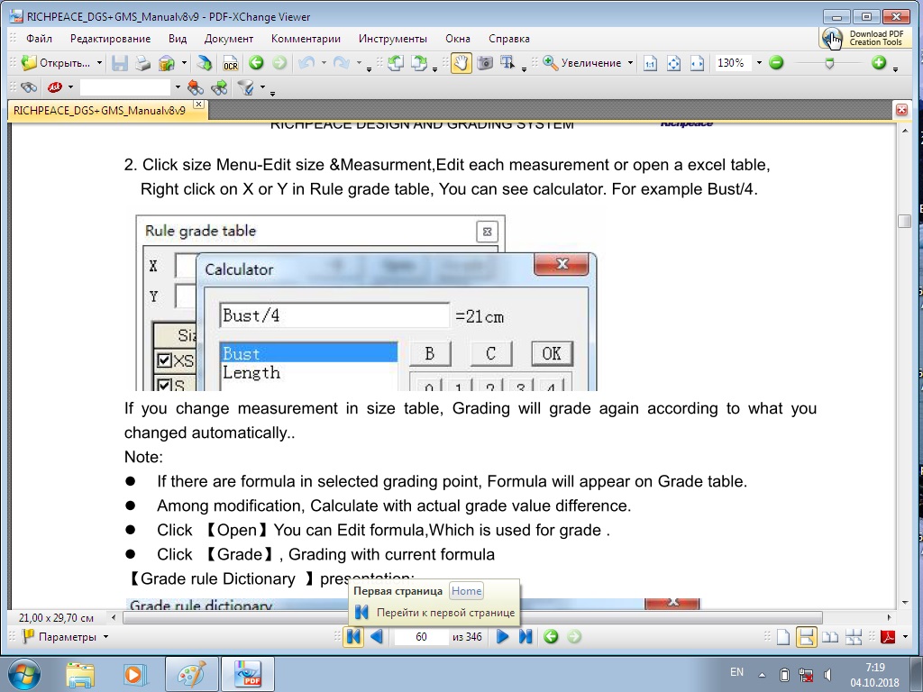Click the Print icon in toolbar
Screen dimensions: 923x692
(x=143, y=63)
